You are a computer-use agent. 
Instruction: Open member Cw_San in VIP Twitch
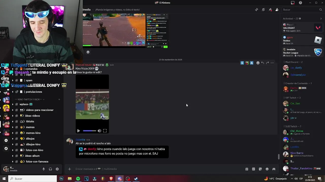point(302,103)
